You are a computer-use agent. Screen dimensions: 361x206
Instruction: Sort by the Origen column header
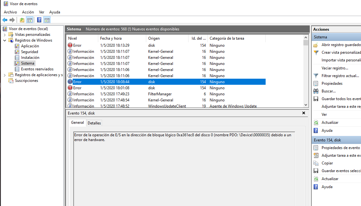[x=167, y=38]
